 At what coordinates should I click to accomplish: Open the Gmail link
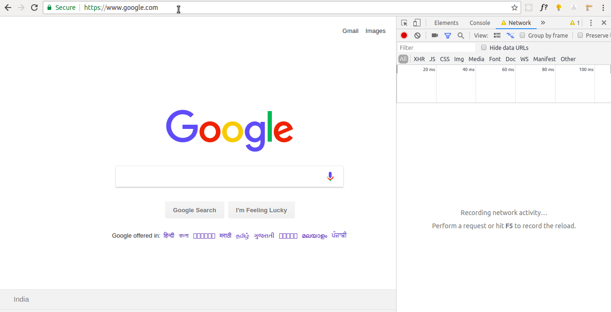tap(350, 31)
